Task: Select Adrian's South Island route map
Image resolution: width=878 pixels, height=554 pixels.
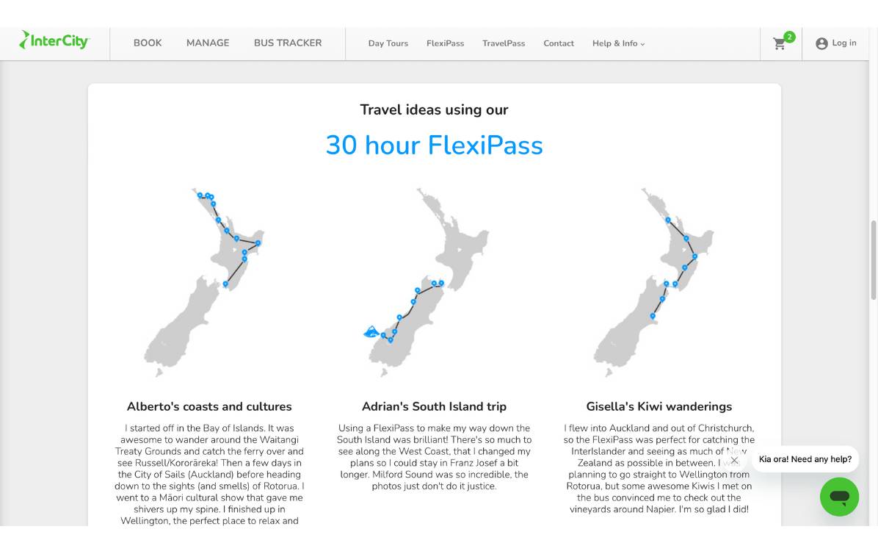Action: (427, 281)
